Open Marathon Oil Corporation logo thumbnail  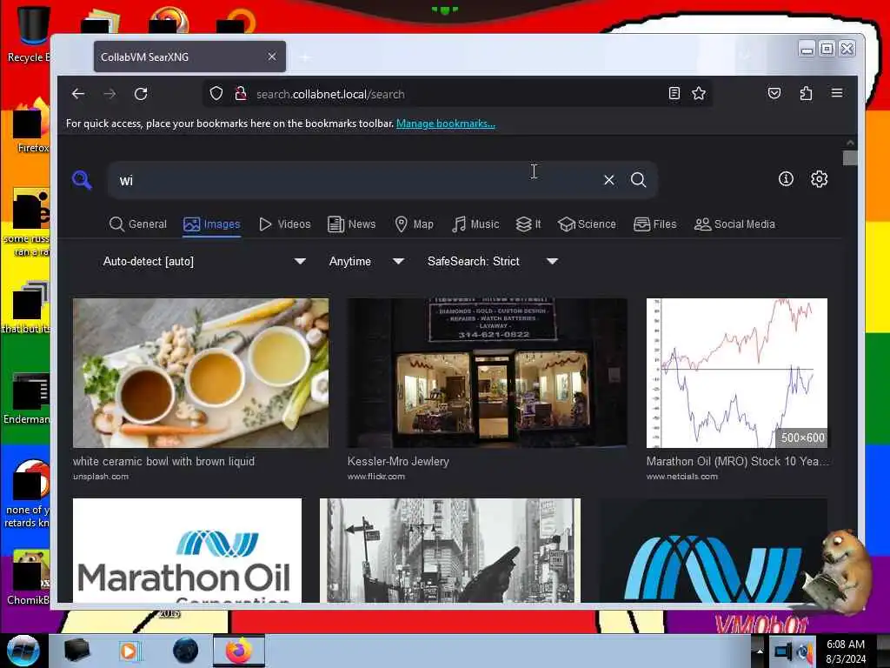[188, 551]
